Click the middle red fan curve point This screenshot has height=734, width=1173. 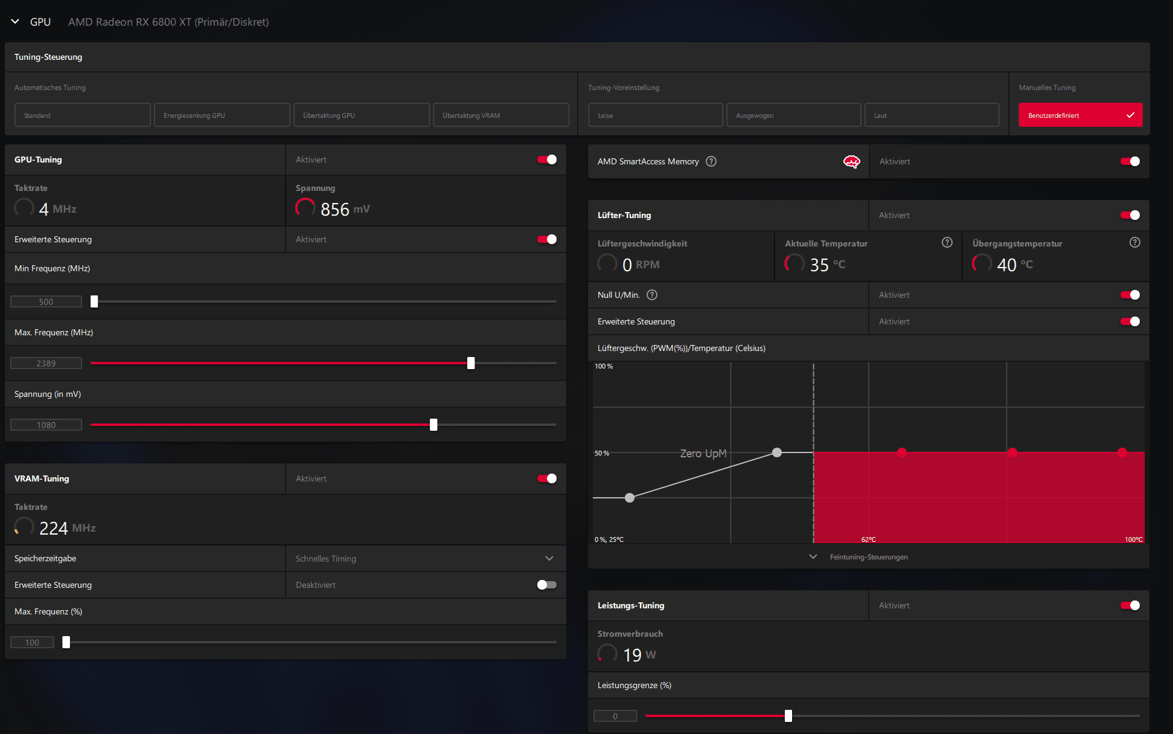pyautogui.click(x=1012, y=452)
